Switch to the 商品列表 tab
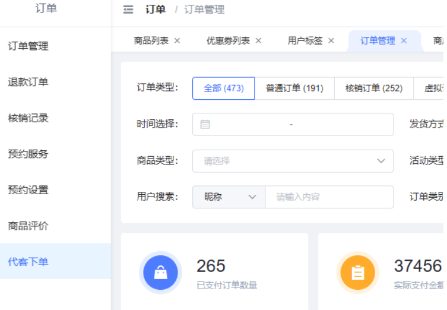Screen dimensions: 447x310 [x=151, y=41]
